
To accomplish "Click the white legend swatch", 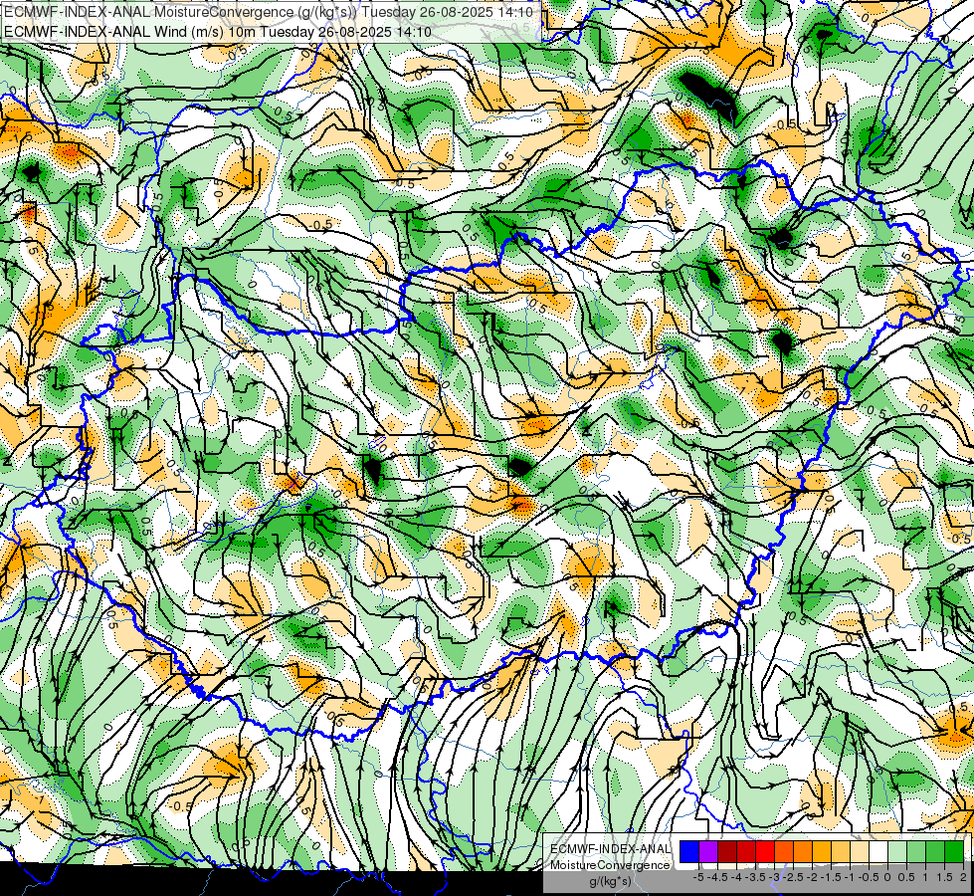I will point(878,851).
